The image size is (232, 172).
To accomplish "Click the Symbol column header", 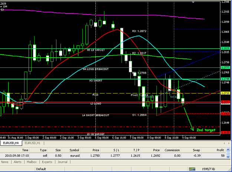I will [71, 150].
